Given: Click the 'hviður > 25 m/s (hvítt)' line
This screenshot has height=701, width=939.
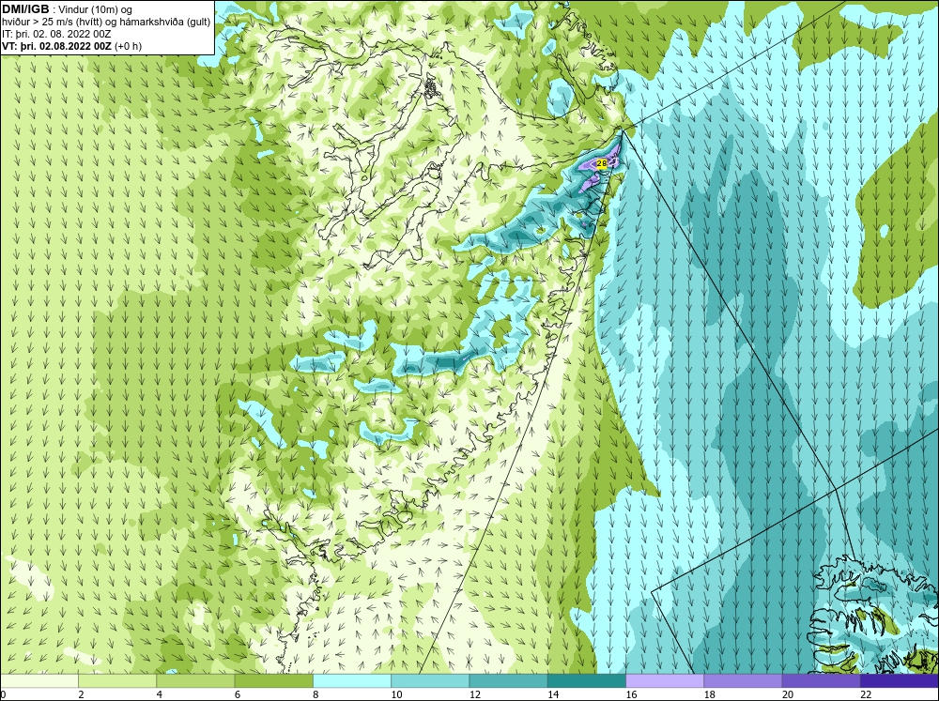Looking at the screenshot, I should tap(106, 23).
